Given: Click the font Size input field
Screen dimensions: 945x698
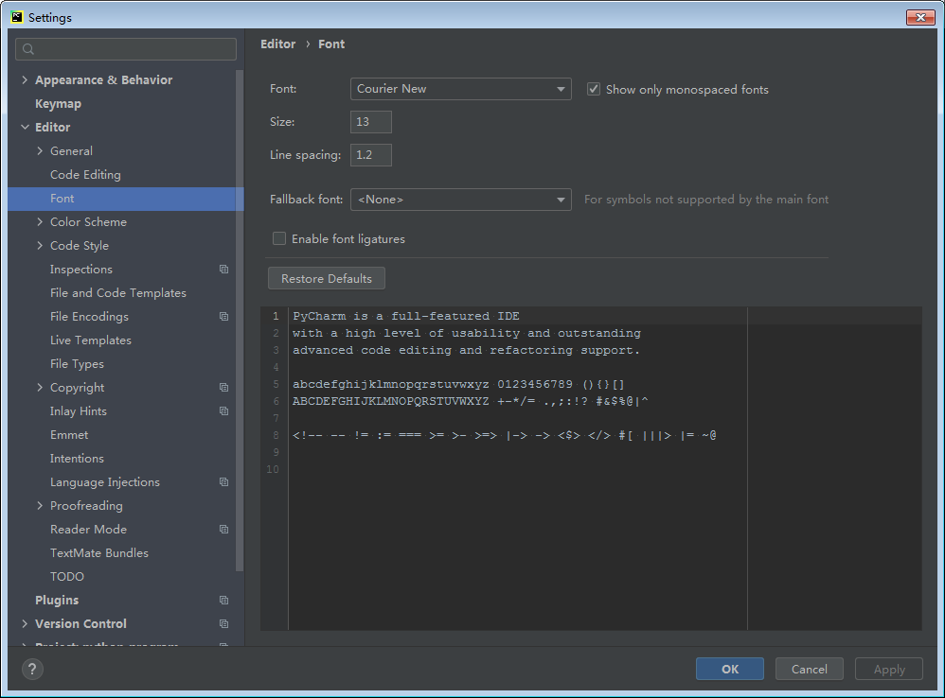Looking at the screenshot, I should [x=370, y=122].
